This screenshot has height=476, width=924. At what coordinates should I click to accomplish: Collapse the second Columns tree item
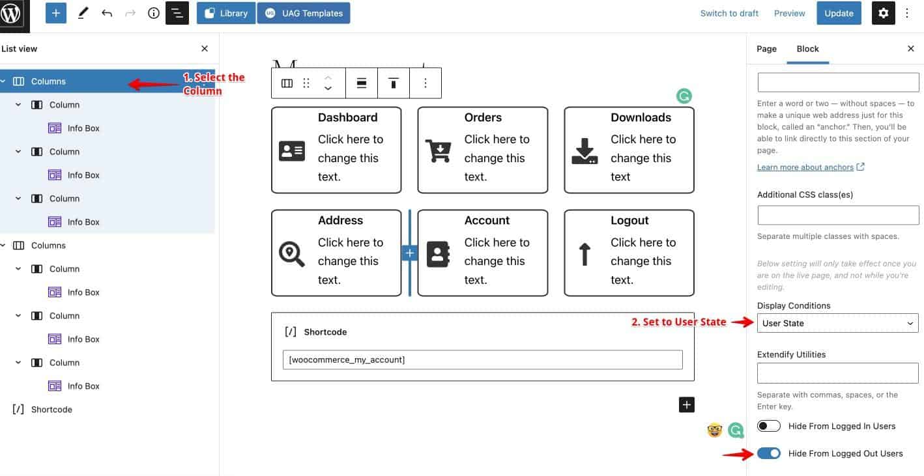point(3,245)
